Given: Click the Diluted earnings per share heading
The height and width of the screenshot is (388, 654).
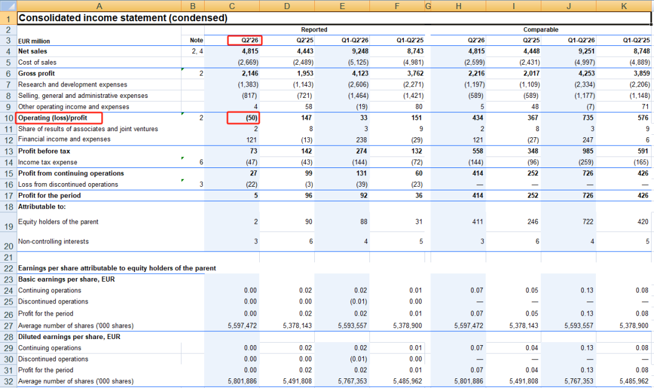Looking at the screenshot, I should click(x=69, y=337).
